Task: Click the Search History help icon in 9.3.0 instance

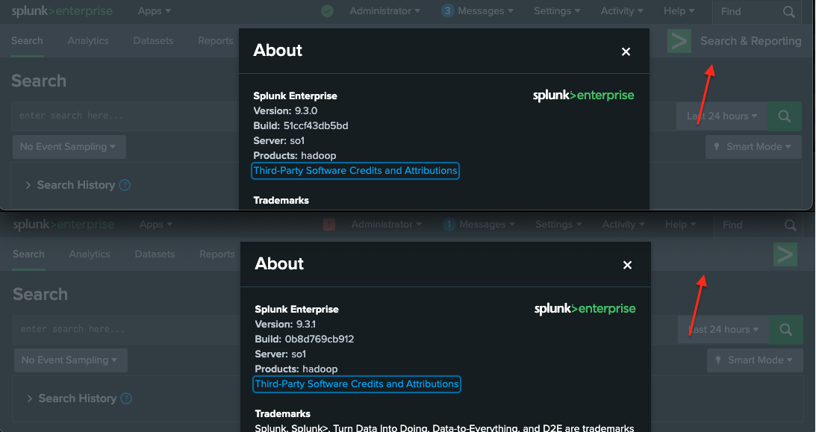Action: tap(125, 185)
